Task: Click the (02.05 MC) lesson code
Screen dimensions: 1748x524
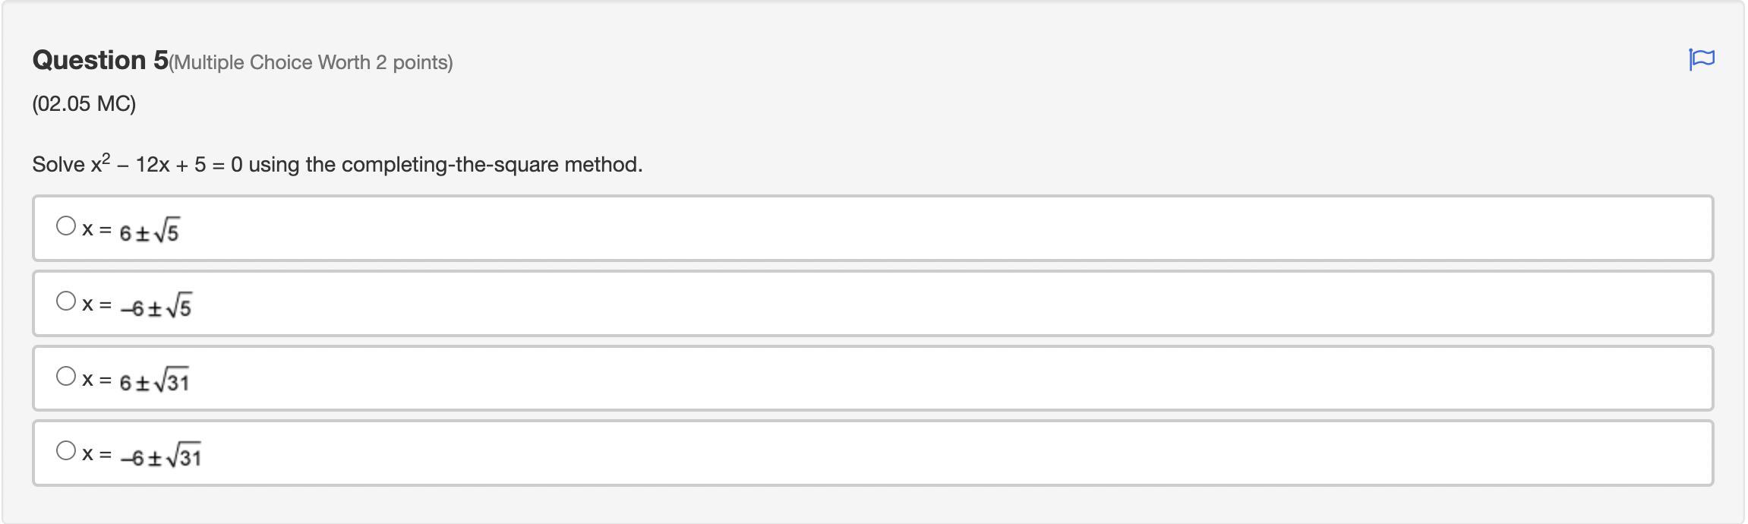Action: point(84,104)
